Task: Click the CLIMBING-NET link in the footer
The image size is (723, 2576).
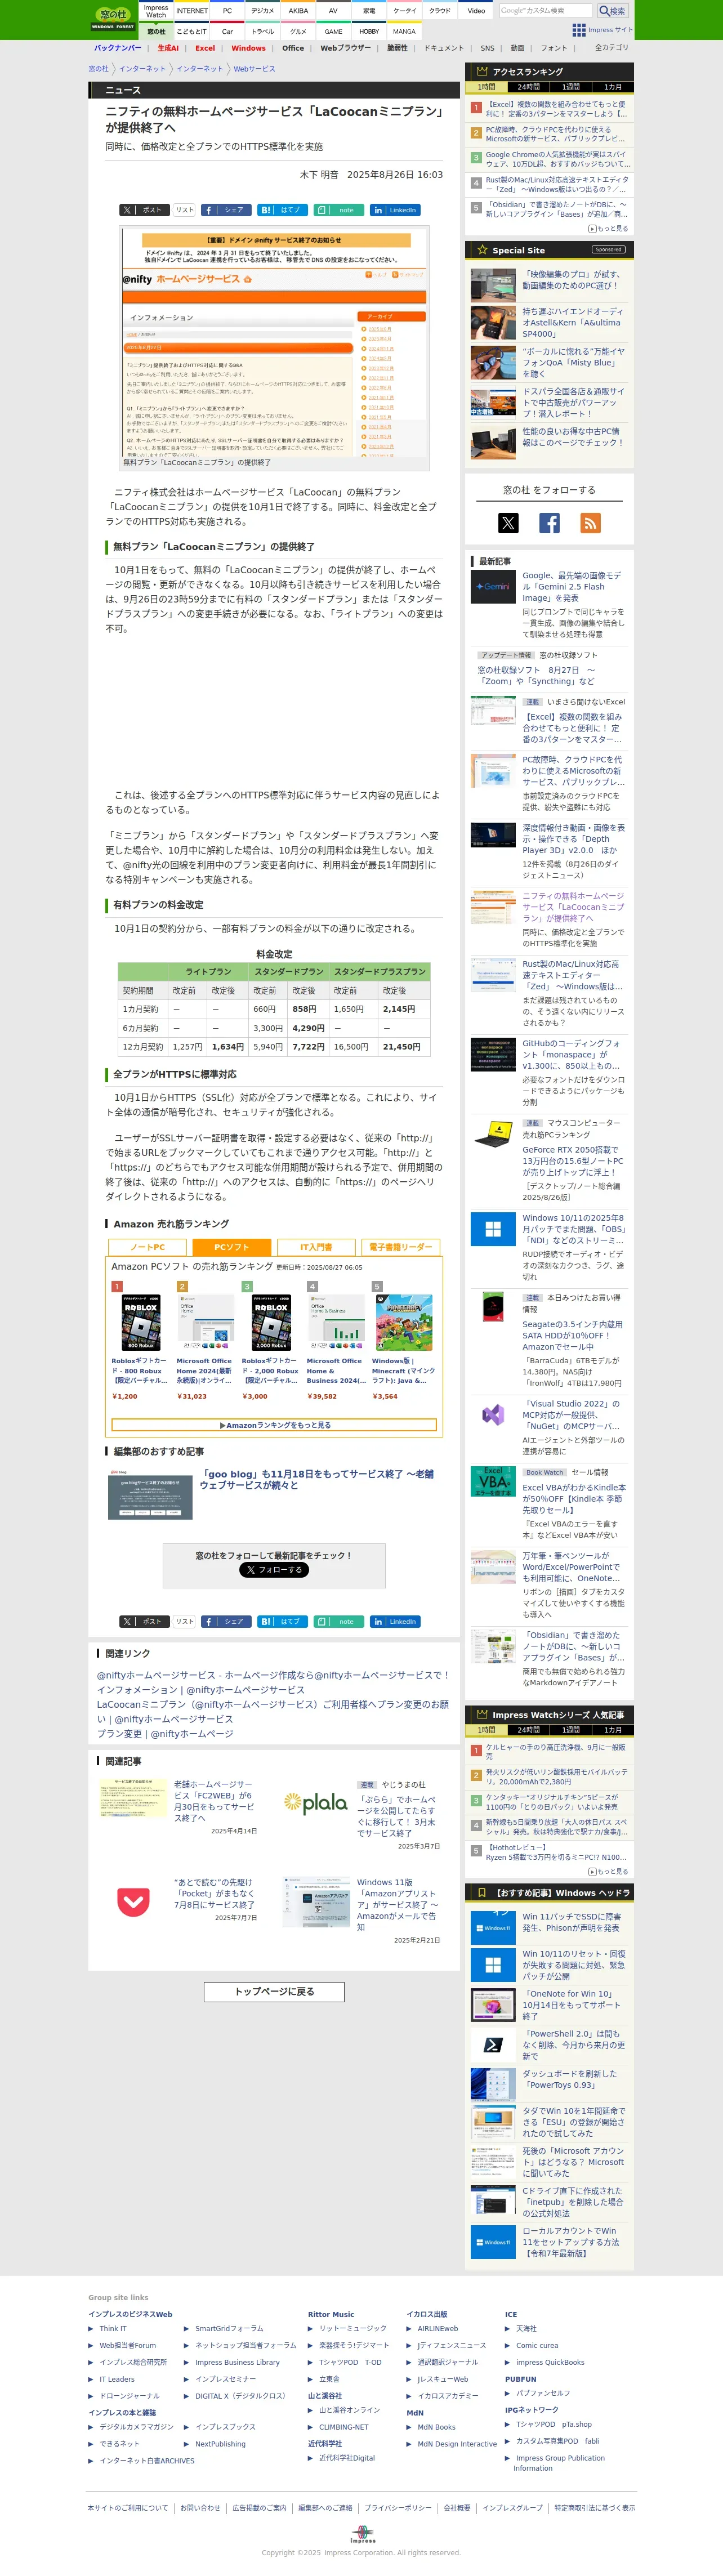Action: coord(343,2427)
